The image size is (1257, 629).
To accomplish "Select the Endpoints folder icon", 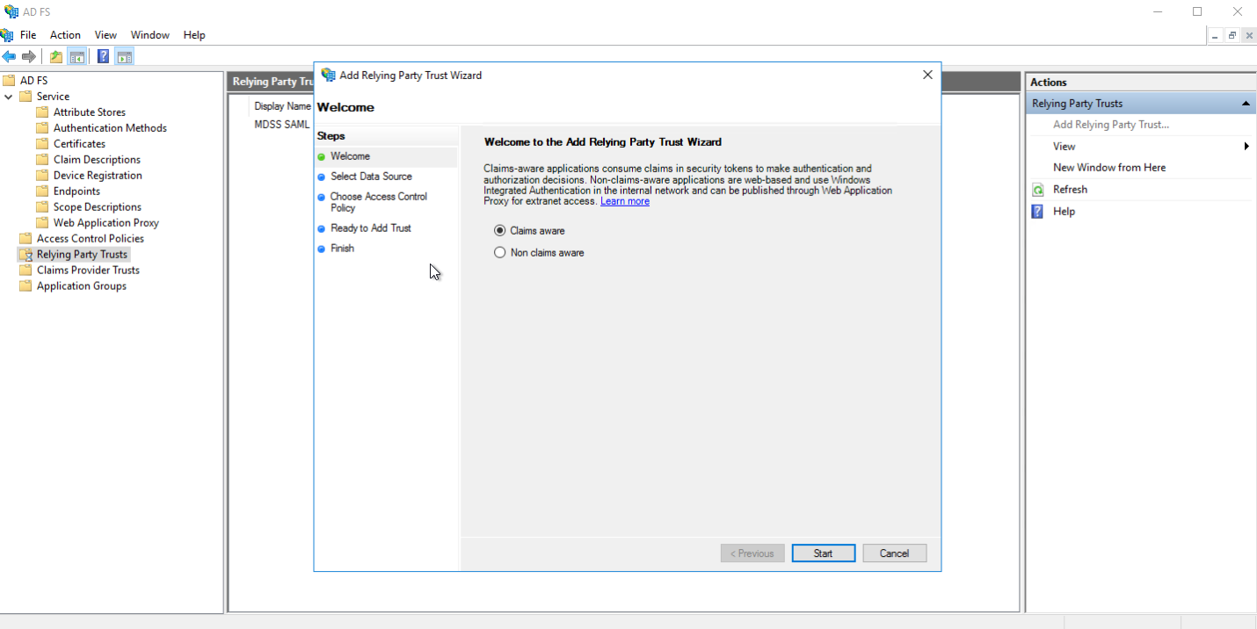I will pyautogui.click(x=42, y=192).
